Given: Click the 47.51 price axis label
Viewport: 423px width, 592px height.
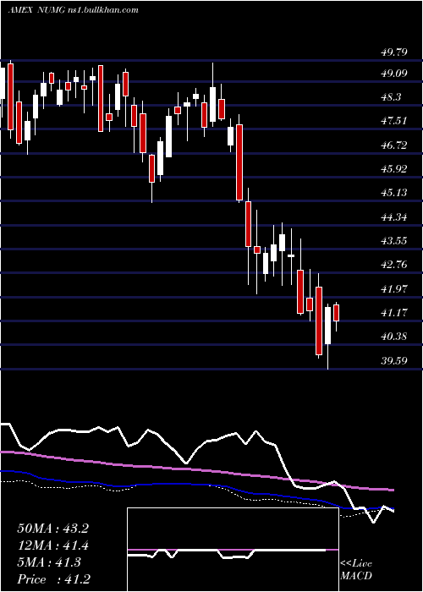Looking at the screenshot, I should [x=394, y=121].
